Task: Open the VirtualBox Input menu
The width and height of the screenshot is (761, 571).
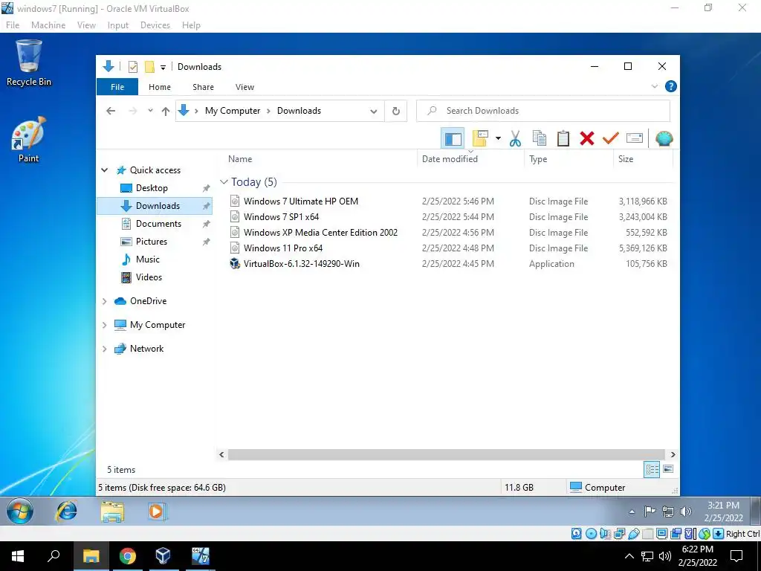Action: click(x=118, y=25)
